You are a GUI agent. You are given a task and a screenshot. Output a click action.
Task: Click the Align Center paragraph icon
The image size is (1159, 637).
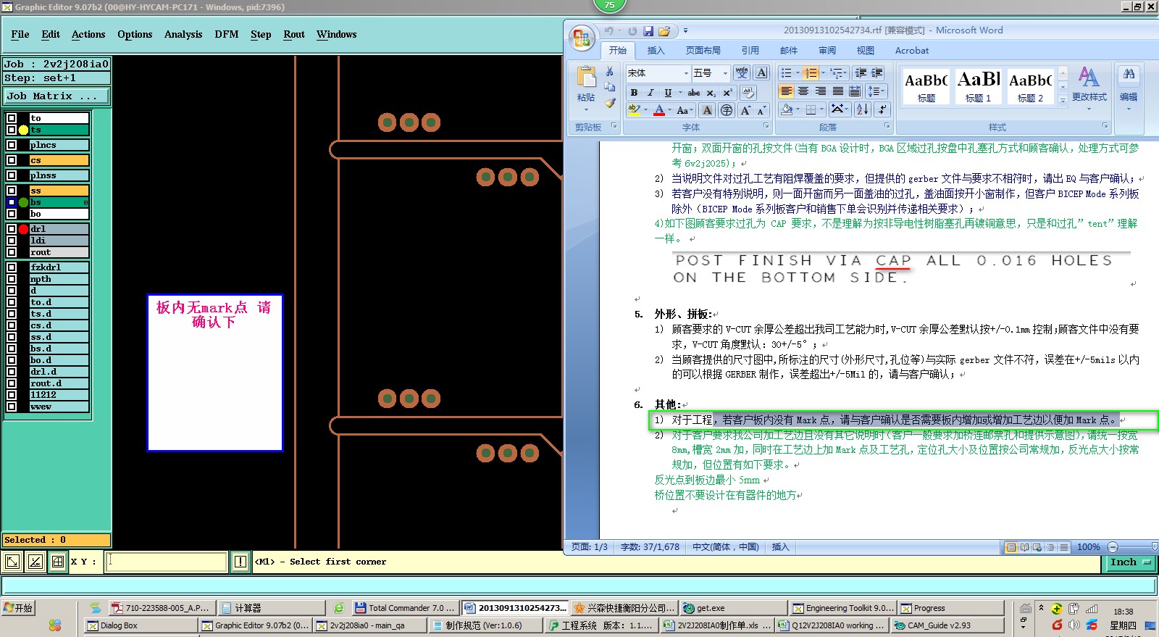tap(803, 91)
